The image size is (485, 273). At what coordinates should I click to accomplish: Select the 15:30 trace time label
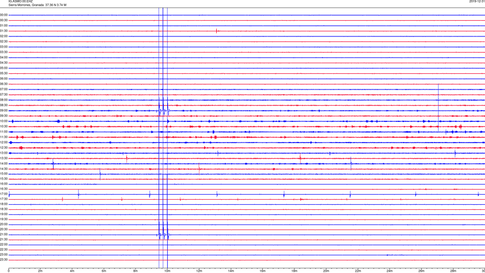click(x=4, y=178)
